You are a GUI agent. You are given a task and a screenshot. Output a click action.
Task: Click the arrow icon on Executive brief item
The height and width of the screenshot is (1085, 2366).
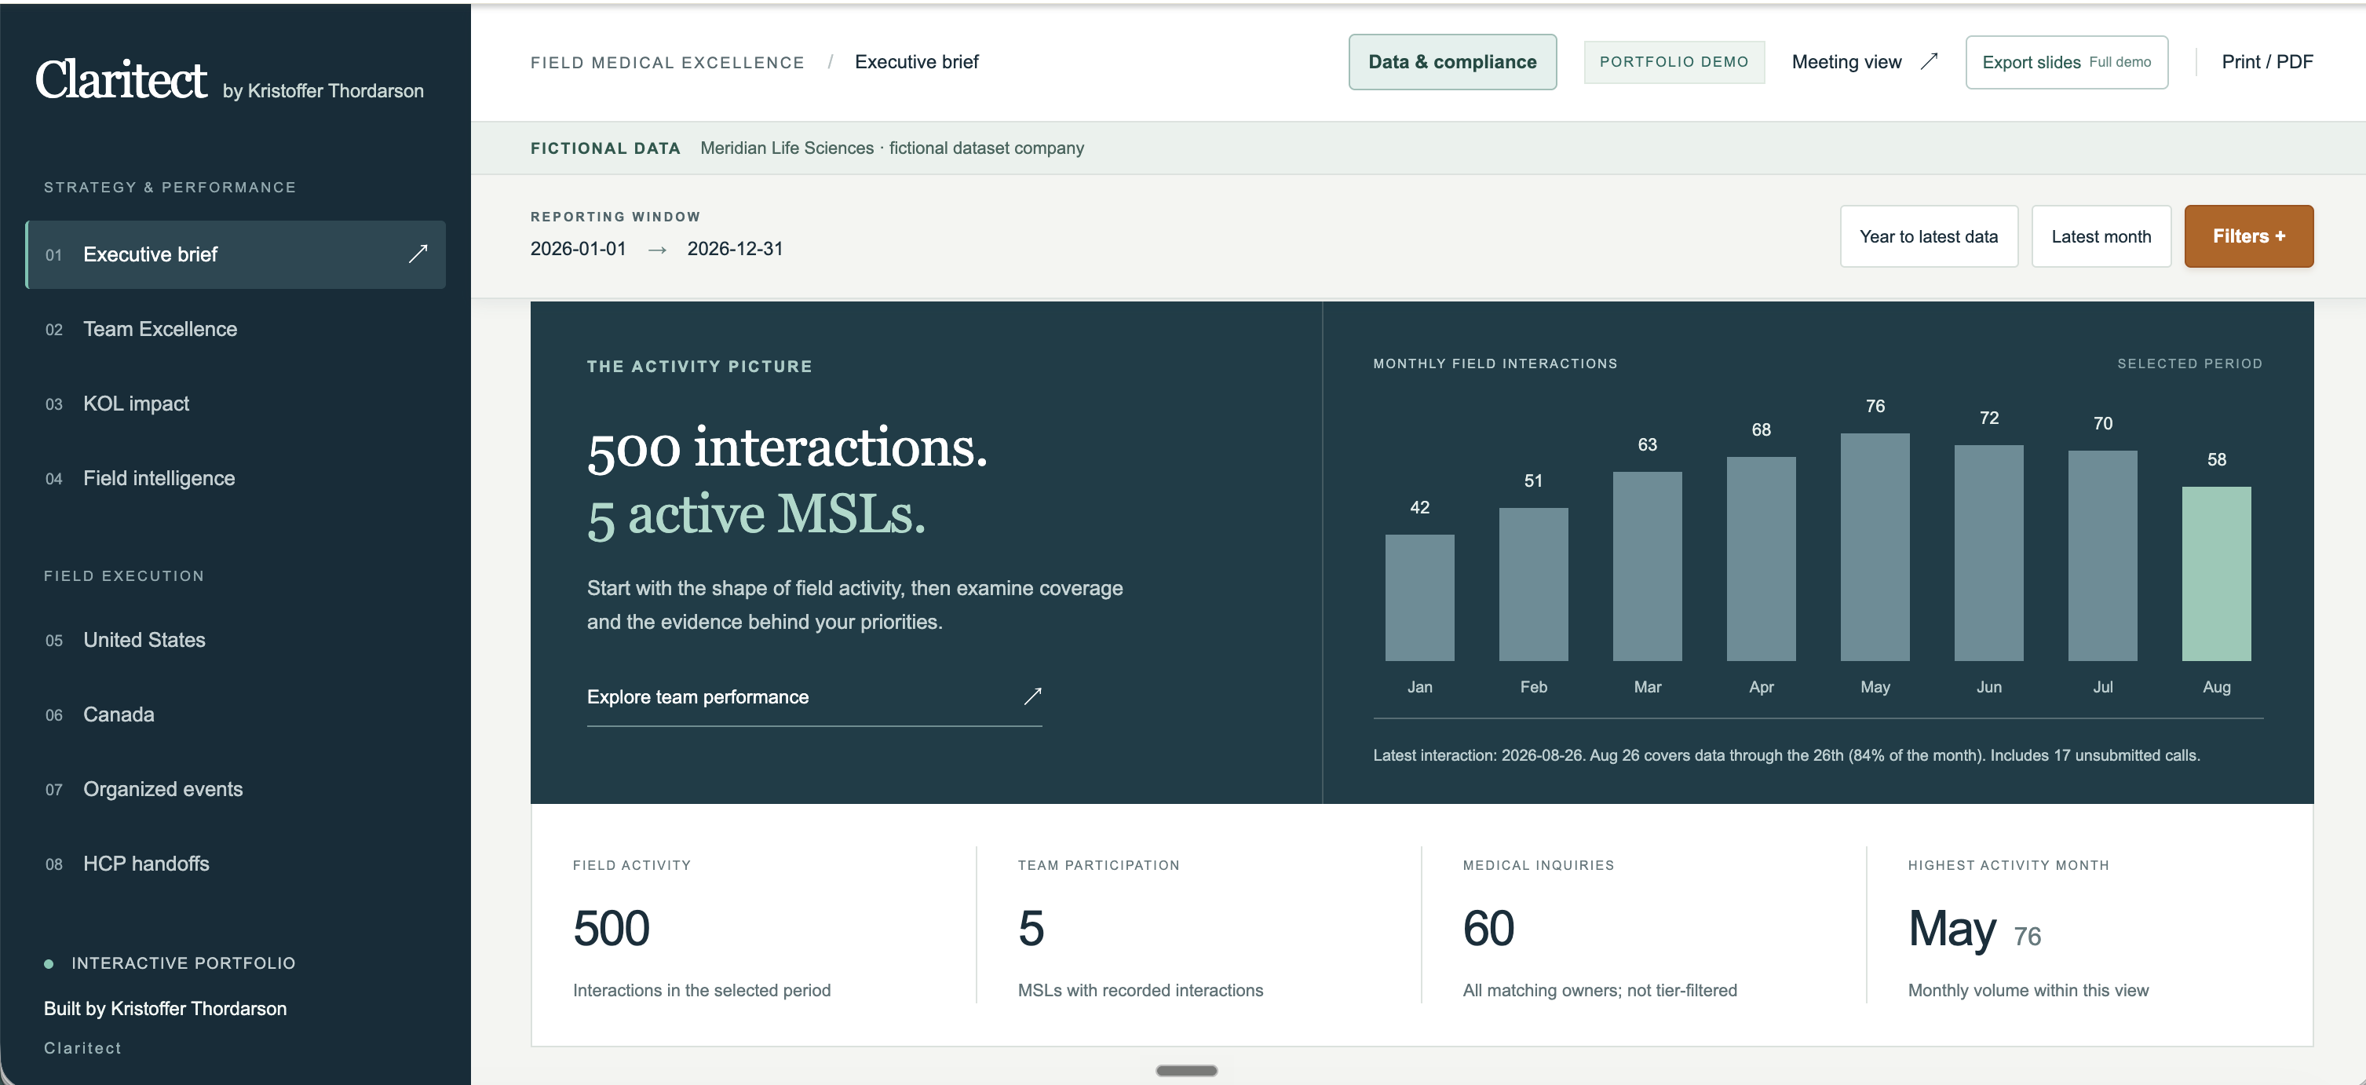click(418, 254)
